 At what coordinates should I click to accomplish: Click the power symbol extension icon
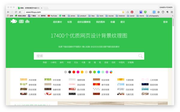pos(158,12)
